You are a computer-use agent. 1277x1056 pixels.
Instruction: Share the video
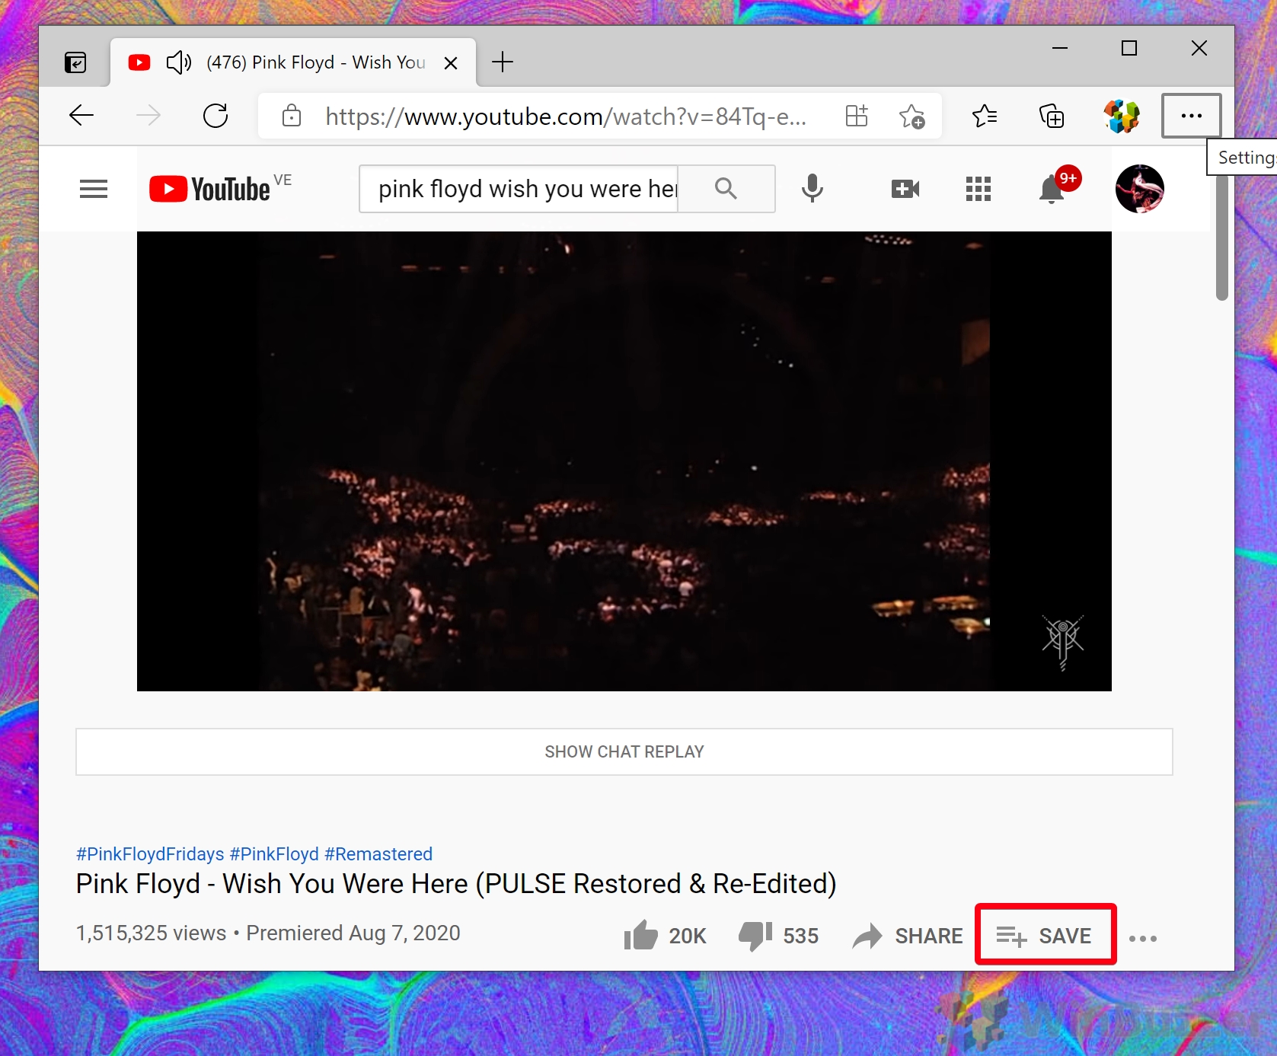908,936
